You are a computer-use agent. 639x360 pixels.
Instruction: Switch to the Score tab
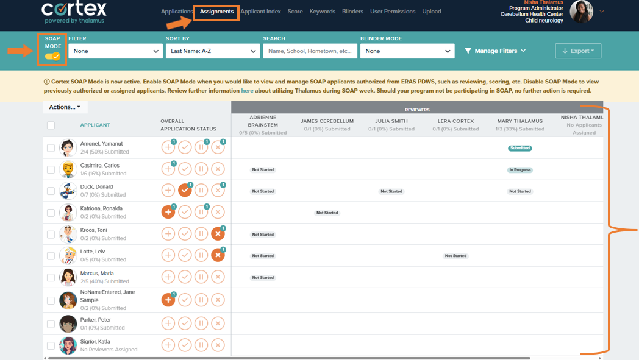pos(295,12)
